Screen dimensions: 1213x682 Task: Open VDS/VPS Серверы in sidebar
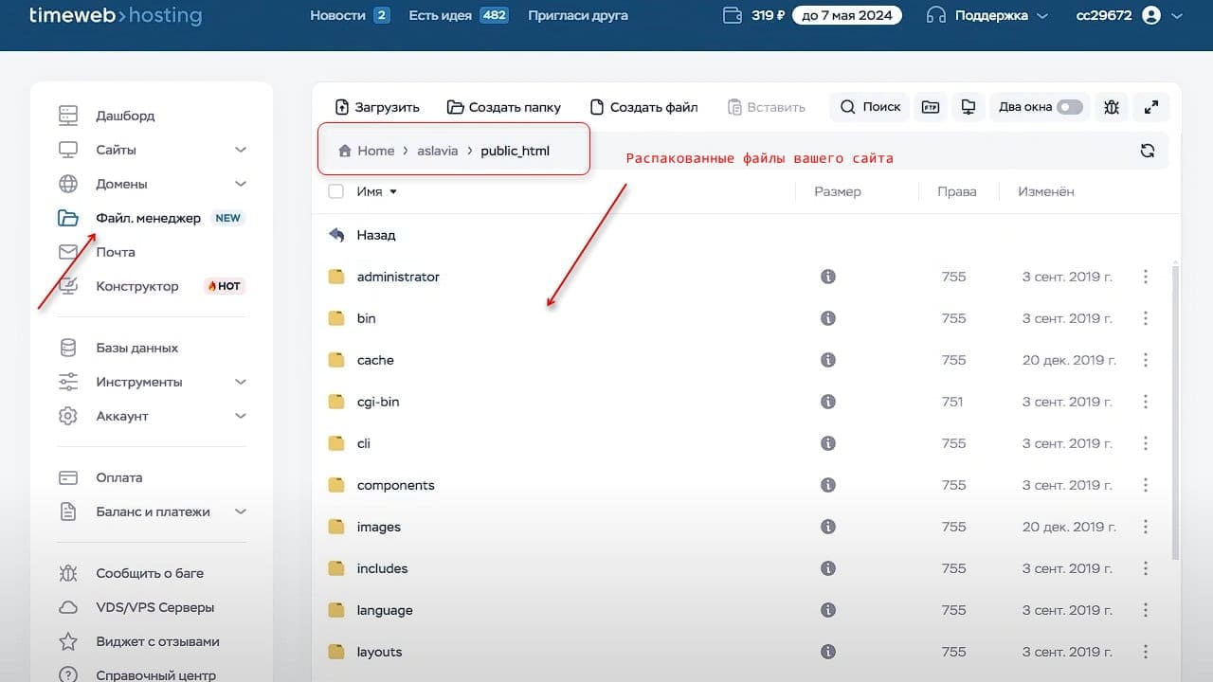point(155,607)
